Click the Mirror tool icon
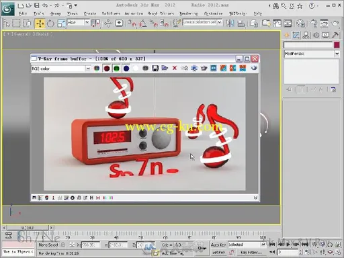This screenshot has width=344, height=258. pos(230,24)
